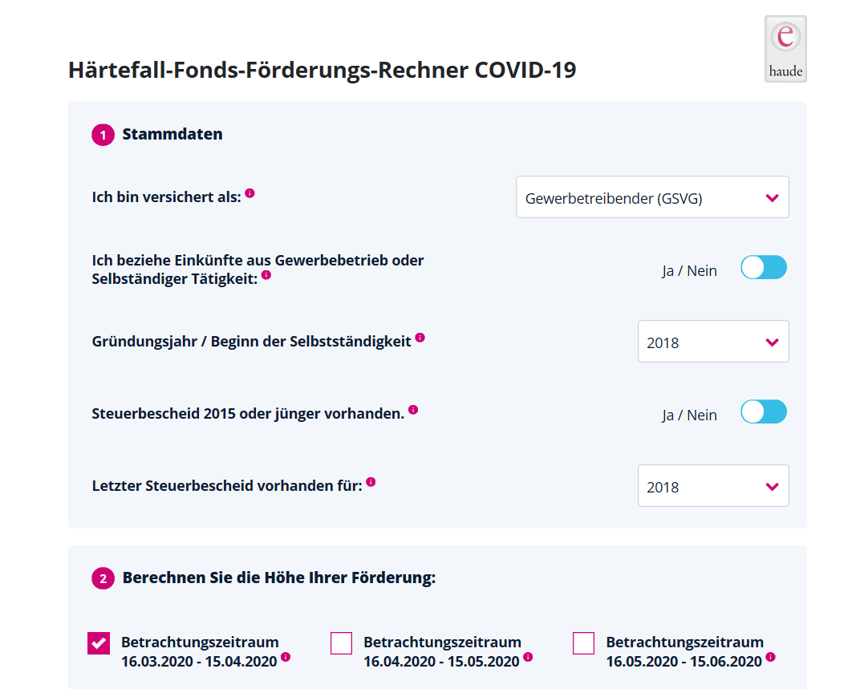Click the step 1 number badge
This screenshot has height=689, width=860.
click(x=103, y=135)
